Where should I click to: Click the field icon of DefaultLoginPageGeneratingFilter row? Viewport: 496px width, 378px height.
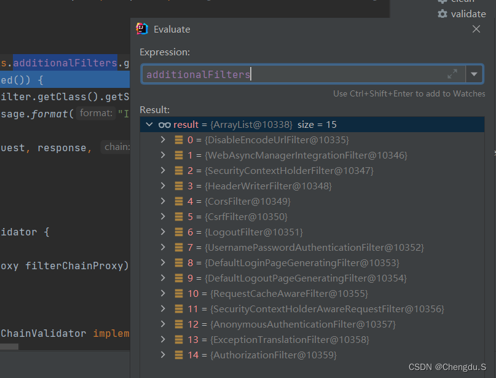tap(179, 263)
